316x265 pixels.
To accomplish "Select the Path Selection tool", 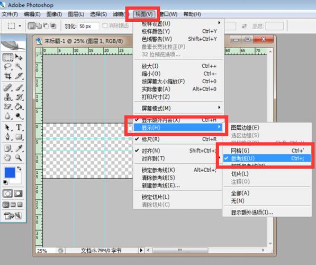I will (x=8, y=128).
